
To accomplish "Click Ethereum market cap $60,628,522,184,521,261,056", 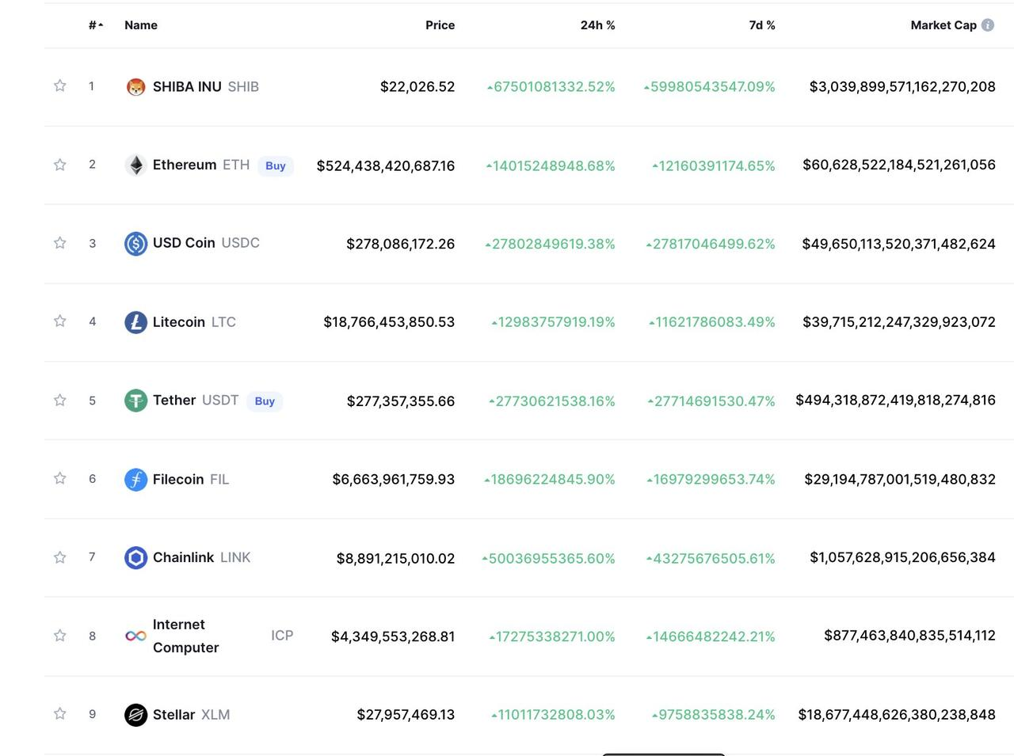I will point(899,165).
